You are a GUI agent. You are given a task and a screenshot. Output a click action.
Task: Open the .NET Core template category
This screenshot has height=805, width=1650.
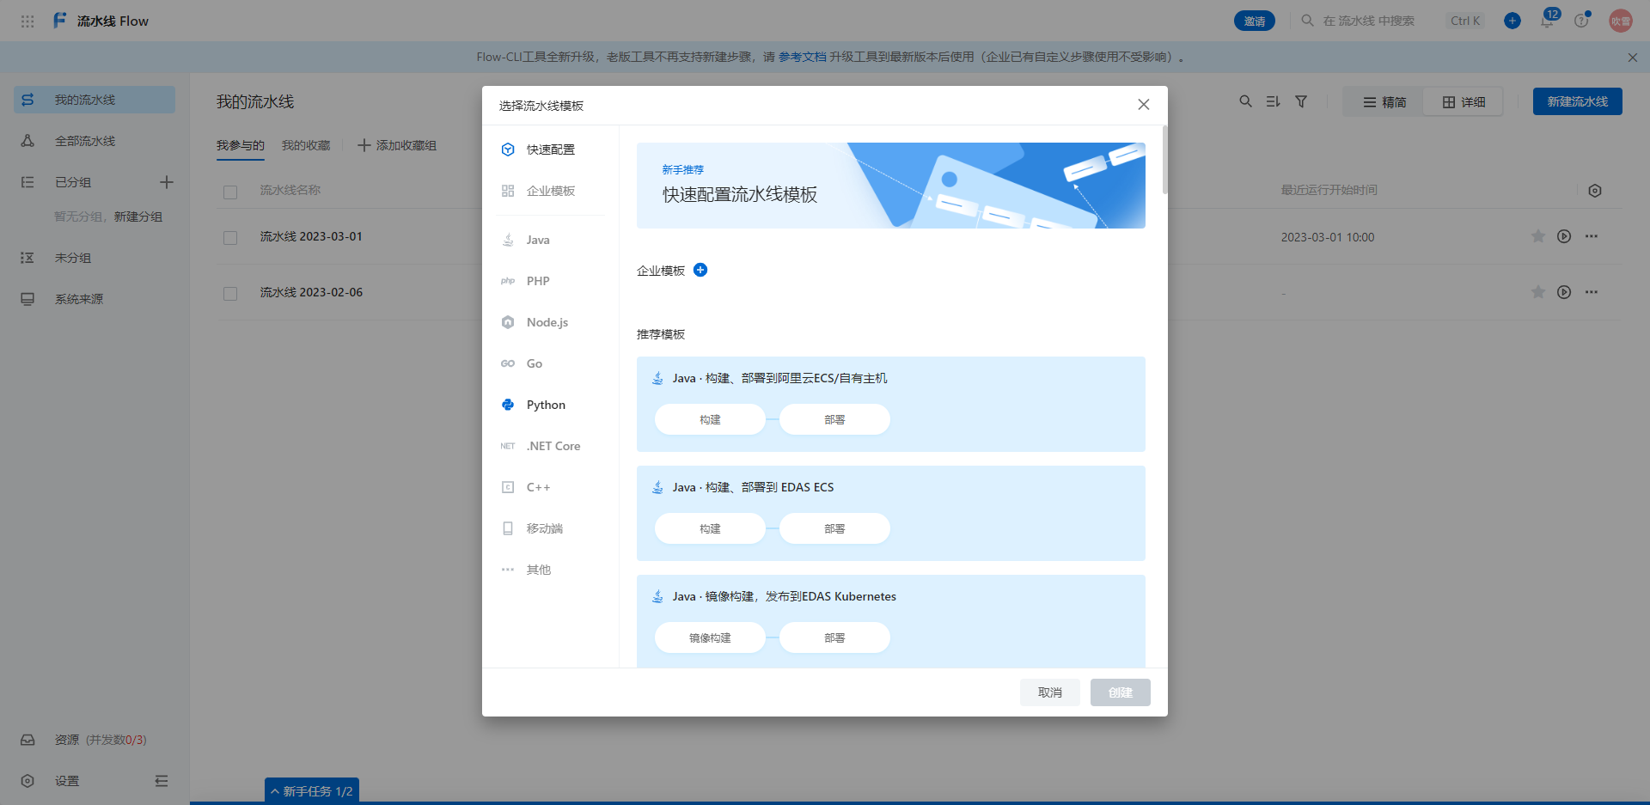[553, 446]
